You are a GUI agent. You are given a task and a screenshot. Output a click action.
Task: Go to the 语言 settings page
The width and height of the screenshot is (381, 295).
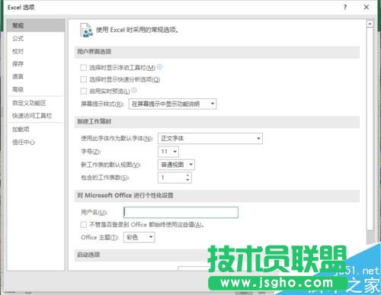point(36,76)
